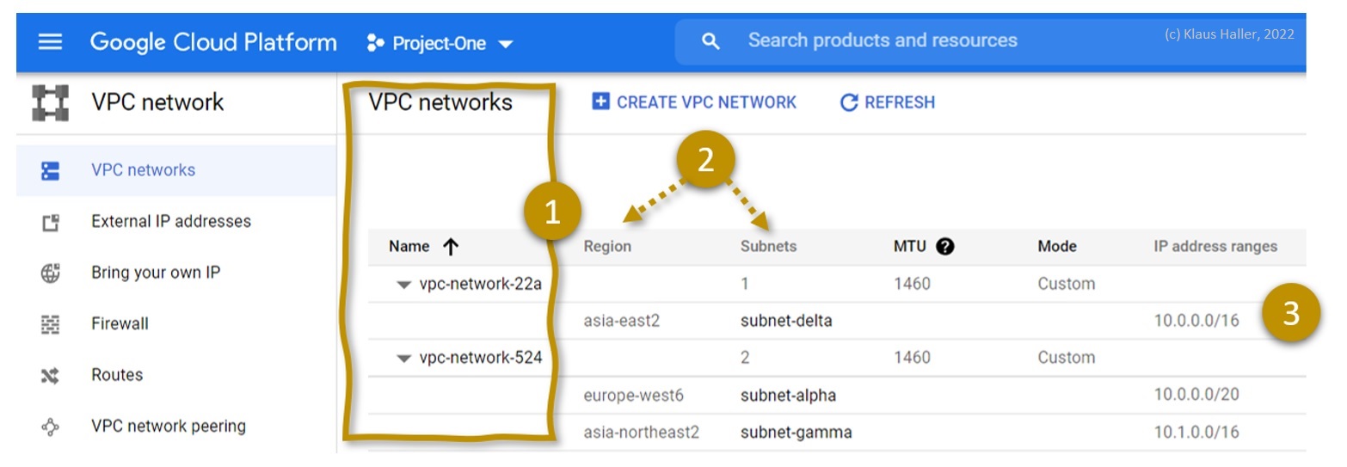1347x467 pixels.
Task: Click the Subnets column header
Action: pos(768,246)
